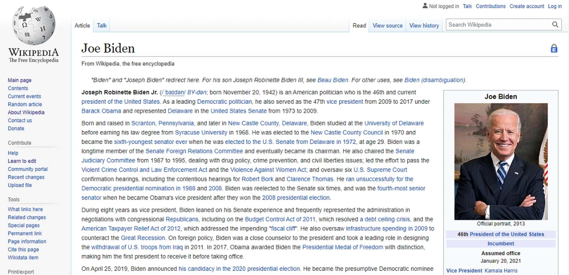Viewport: 569px width, 275px height.
Task: Open the View history tab
Action: click(424, 25)
